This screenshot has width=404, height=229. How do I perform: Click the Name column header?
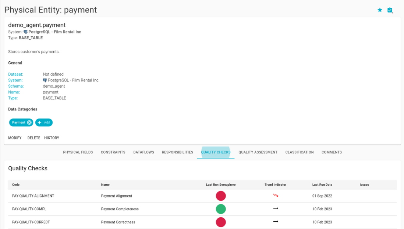[x=105, y=185]
